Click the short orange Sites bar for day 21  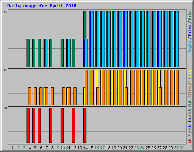click(x=126, y=96)
